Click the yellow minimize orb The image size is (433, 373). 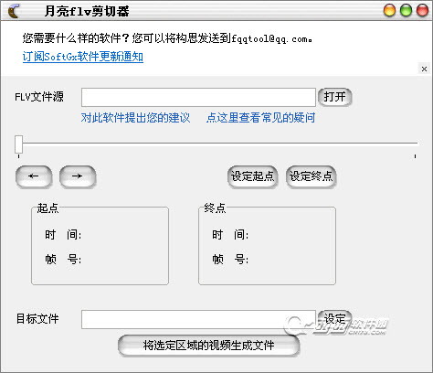click(389, 10)
